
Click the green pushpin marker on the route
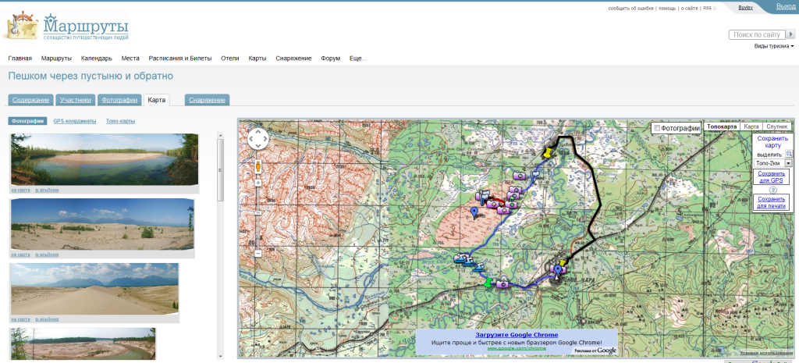488,282
